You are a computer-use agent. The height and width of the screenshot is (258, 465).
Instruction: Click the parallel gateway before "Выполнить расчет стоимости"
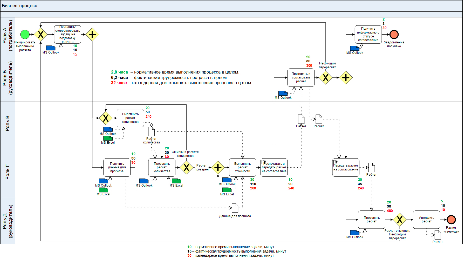[x=218, y=168]
